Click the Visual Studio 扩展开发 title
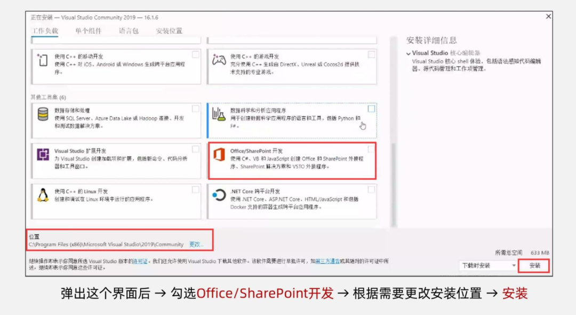Image resolution: width=576 pixels, height=315 pixels. point(80,151)
